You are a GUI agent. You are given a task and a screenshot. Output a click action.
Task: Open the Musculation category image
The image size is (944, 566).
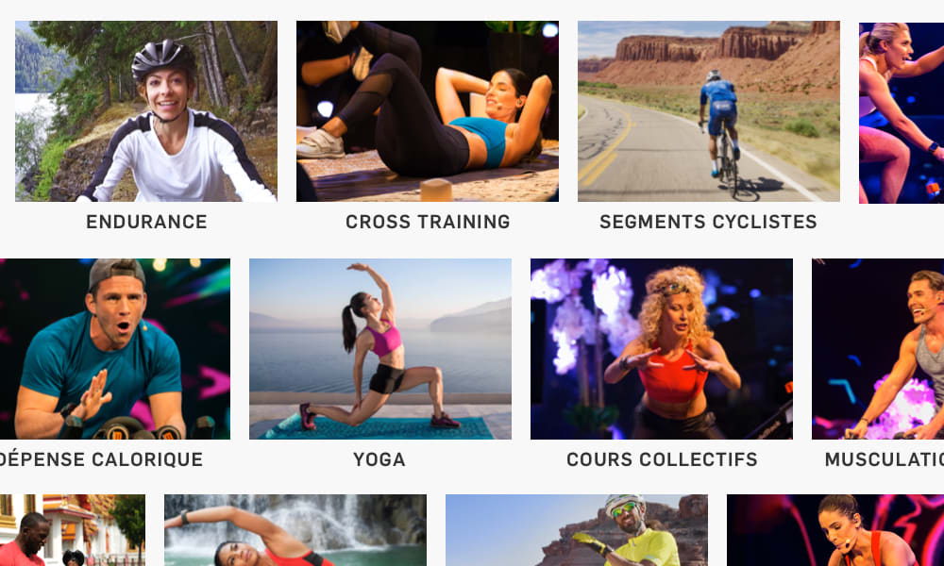(x=878, y=349)
